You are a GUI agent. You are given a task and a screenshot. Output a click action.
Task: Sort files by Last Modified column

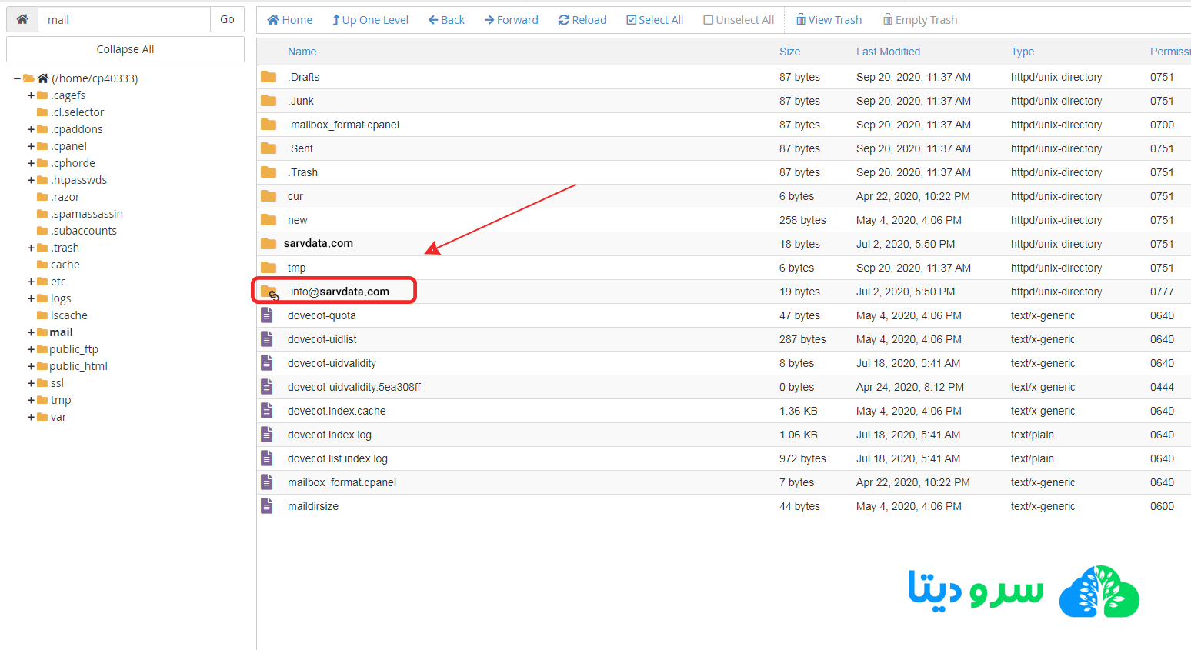(x=888, y=52)
